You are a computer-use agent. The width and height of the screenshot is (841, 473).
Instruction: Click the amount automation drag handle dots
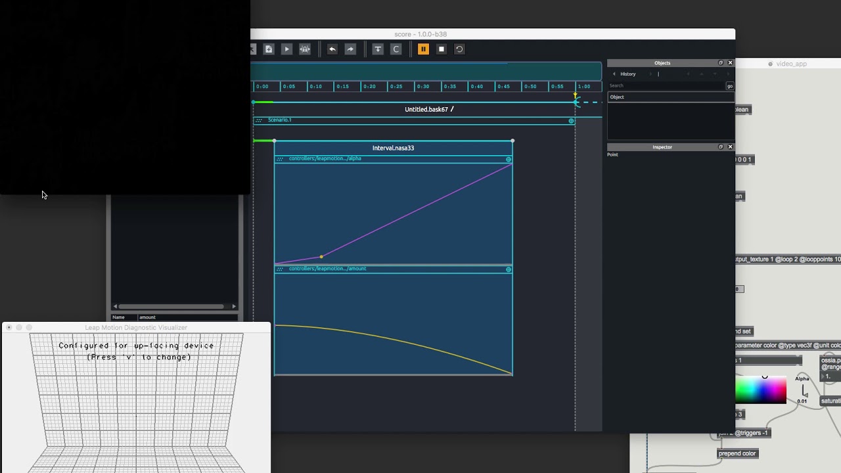(x=280, y=269)
